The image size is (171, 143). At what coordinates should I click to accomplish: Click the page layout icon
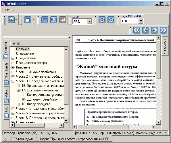pyautogui.click(x=28, y=20)
